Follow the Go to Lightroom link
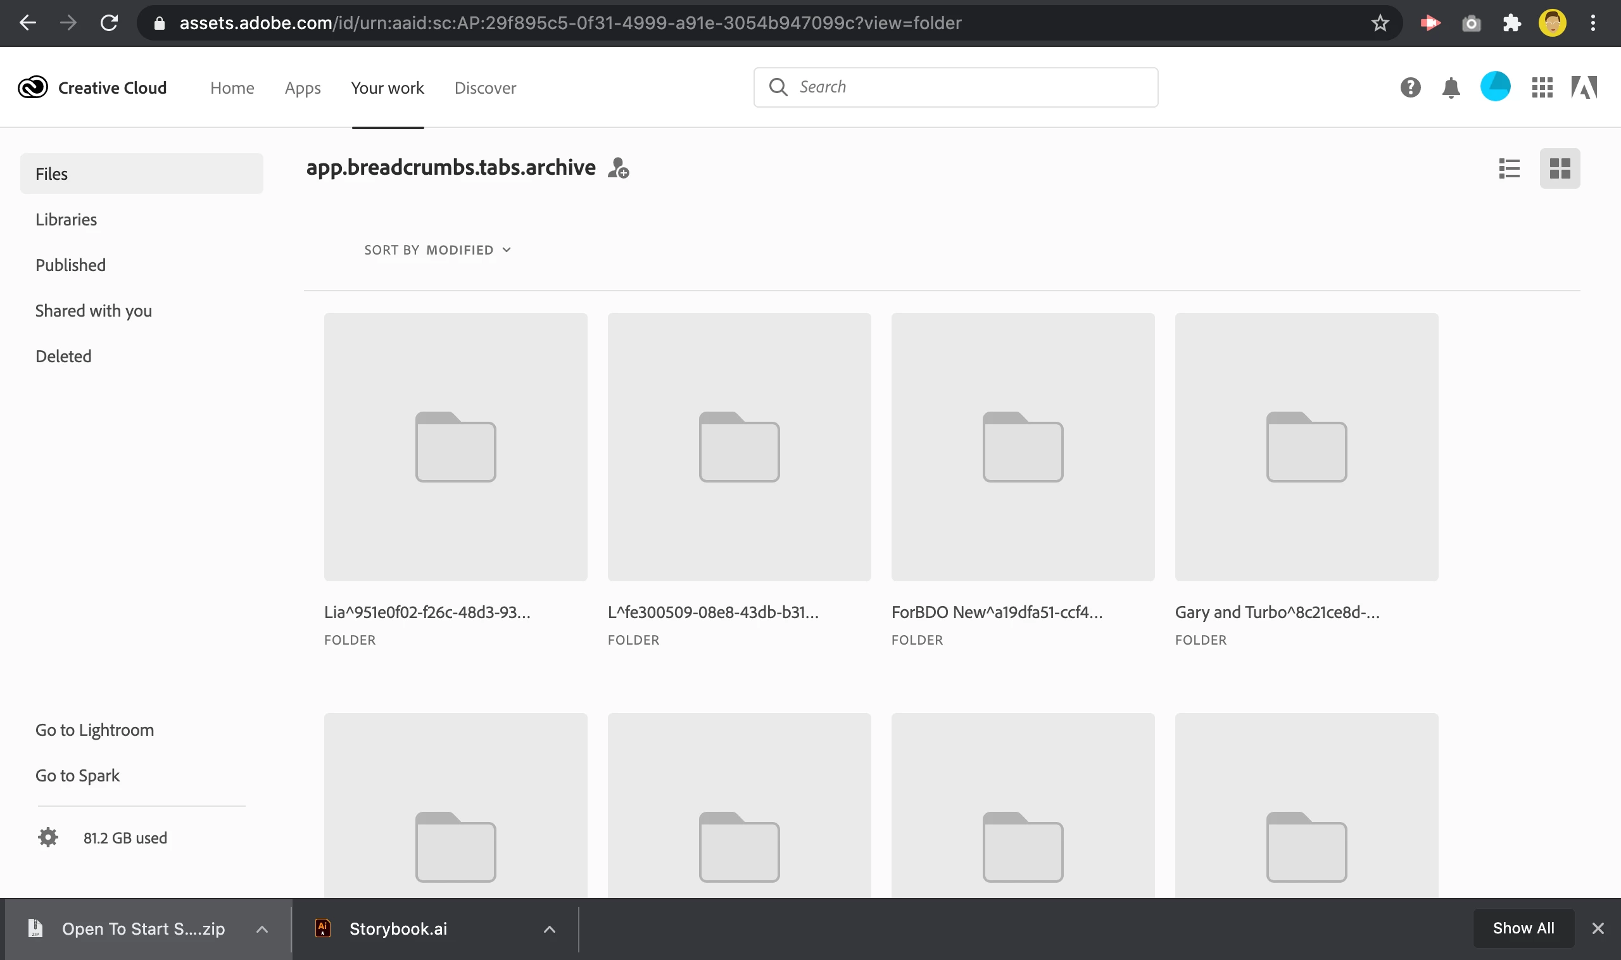This screenshot has height=960, width=1621. pos(94,729)
